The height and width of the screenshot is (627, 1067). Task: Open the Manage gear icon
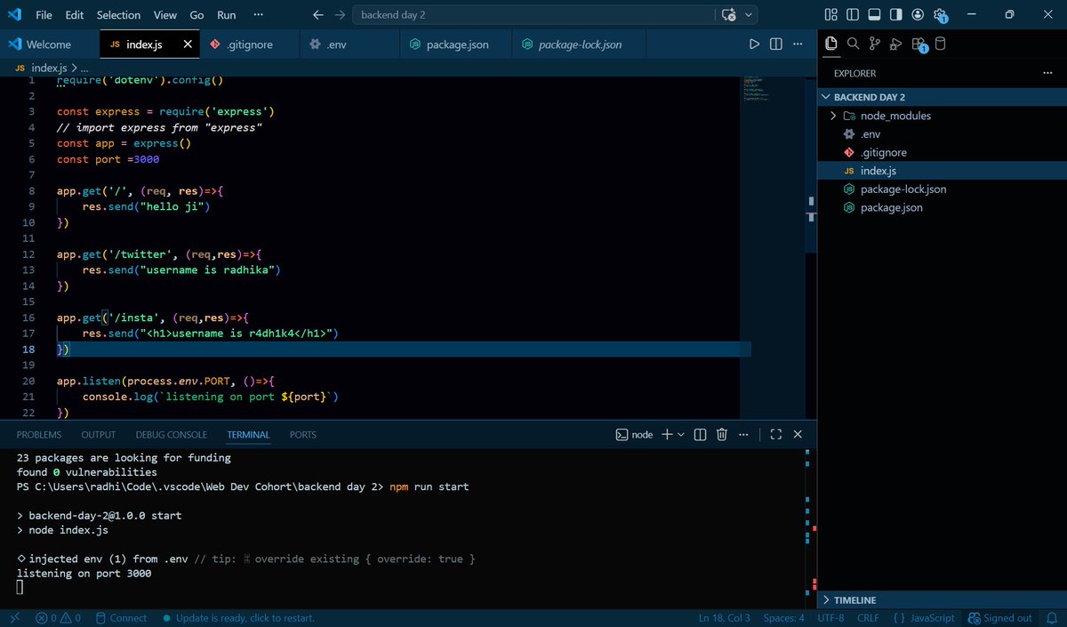click(940, 15)
